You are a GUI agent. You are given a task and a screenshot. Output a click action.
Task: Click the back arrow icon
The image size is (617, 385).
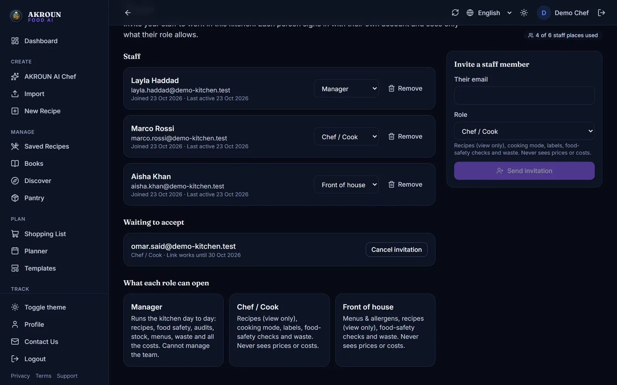[x=128, y=13]
